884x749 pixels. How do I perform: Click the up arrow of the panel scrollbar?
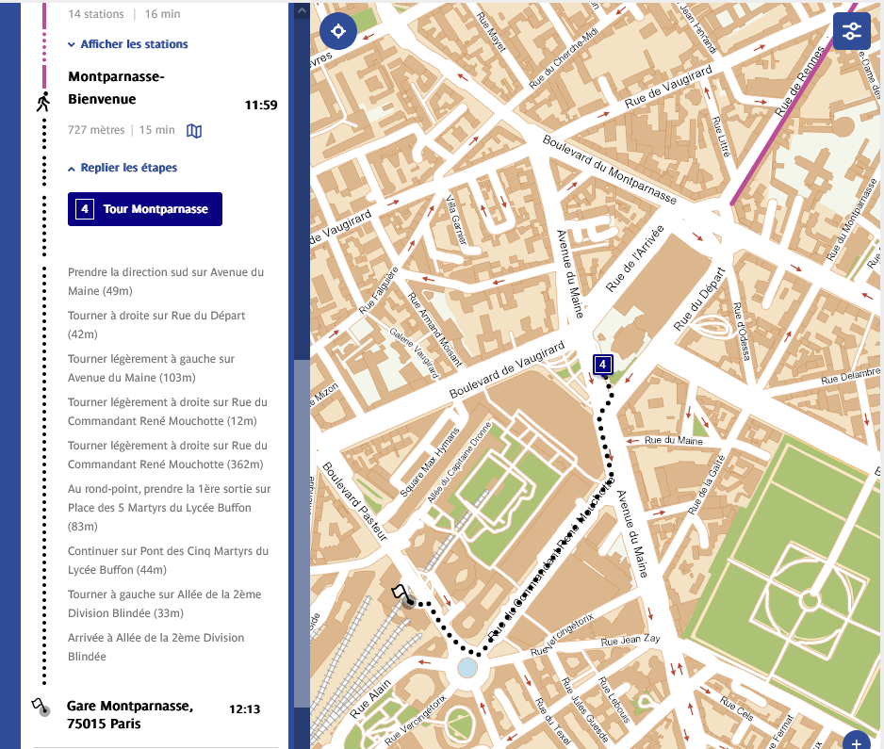(303, 10)
